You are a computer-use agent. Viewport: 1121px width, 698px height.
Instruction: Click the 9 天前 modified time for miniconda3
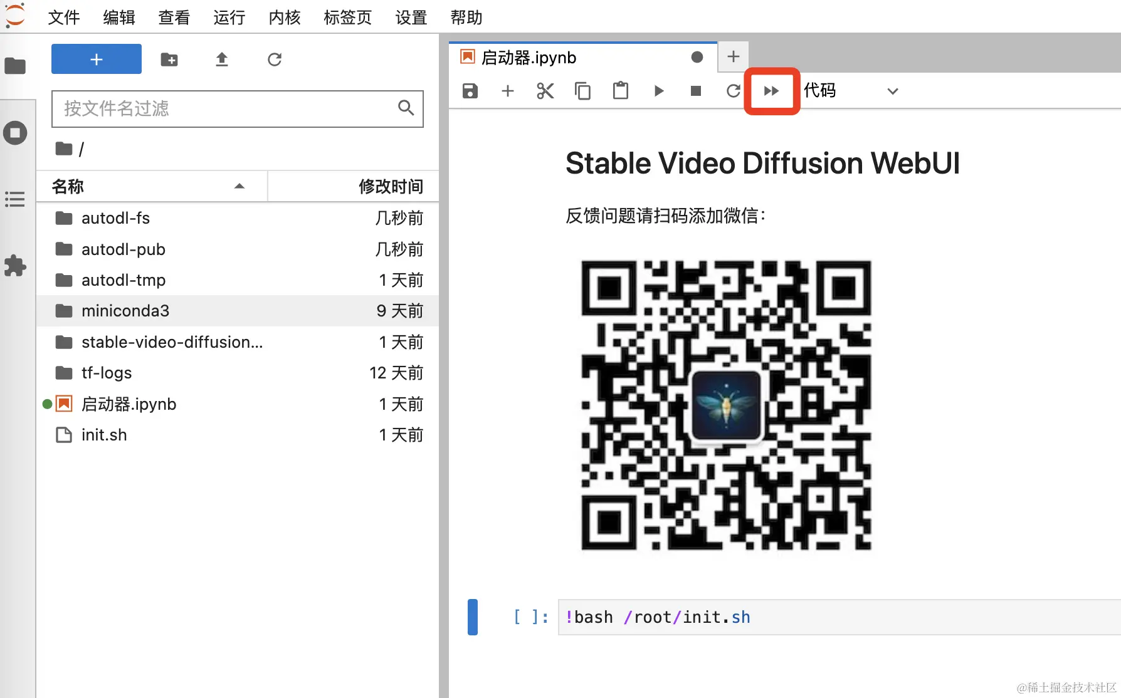click(400, 311)
